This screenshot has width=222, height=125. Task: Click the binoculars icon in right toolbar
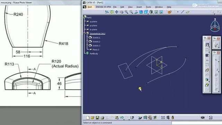point(207,56)
